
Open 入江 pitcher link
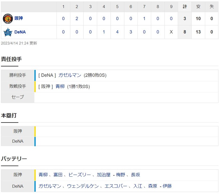tap(138, 186)
